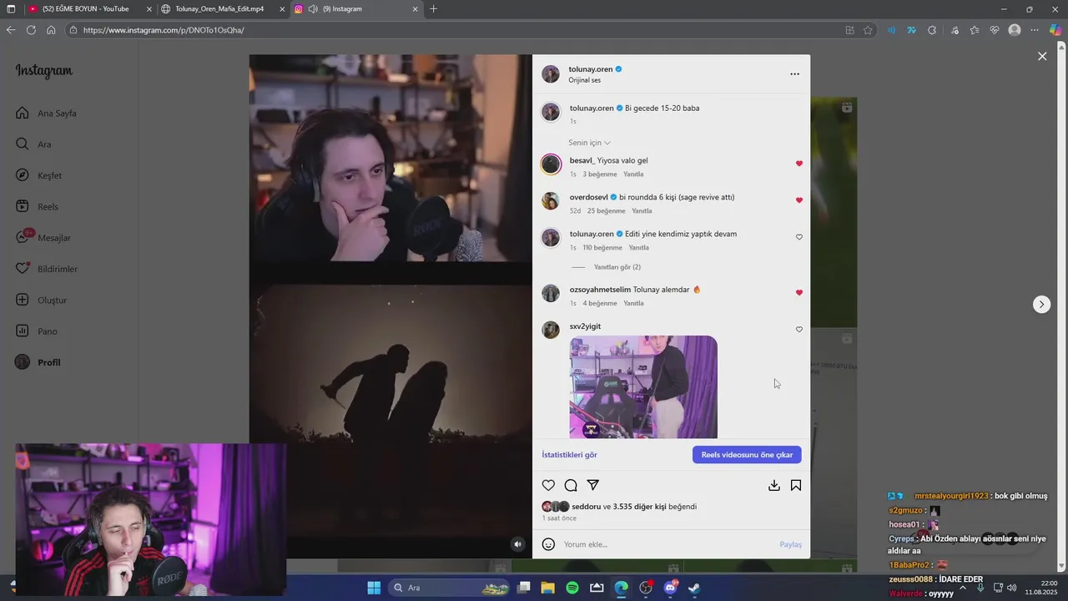Open Profil in the sidebar
Image resolution: width=1068 pixels, height=601 pixels.
pyautogui.click(x=38, y=362)
